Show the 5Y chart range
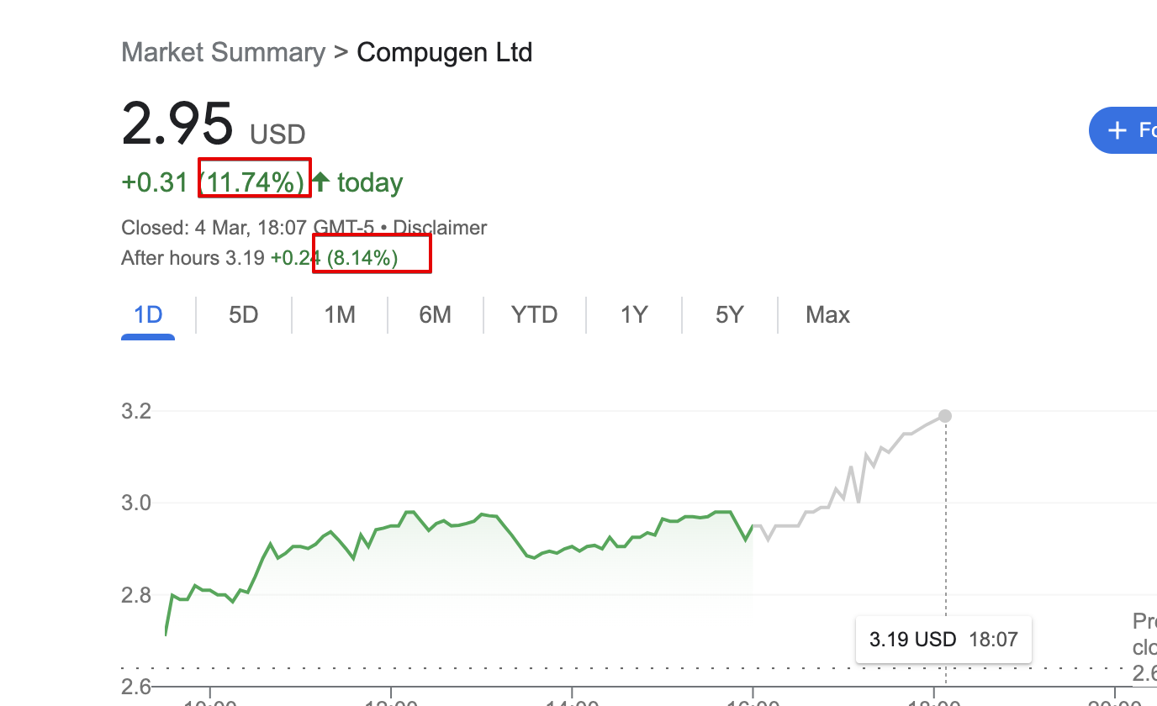The image size is (1157, 706). [730, 315]
